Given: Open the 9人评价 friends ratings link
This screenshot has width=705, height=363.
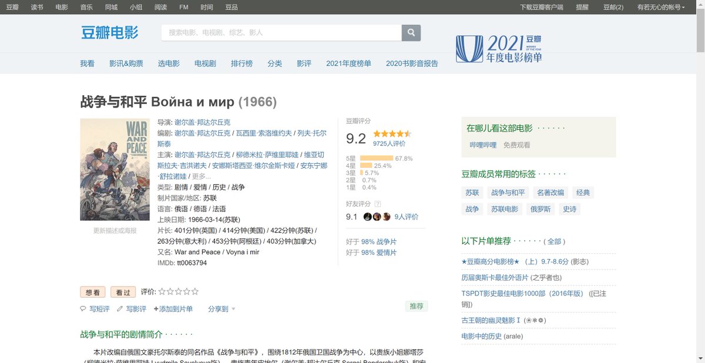Looking at the screenshot, I should point(407,217).
